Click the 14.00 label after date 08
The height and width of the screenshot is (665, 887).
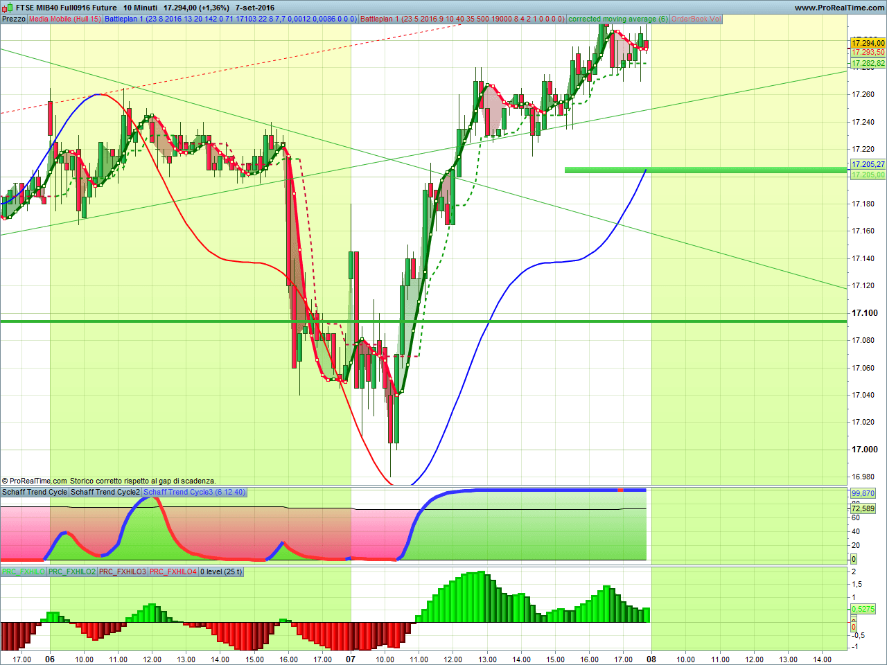click(x=822, y=659)
